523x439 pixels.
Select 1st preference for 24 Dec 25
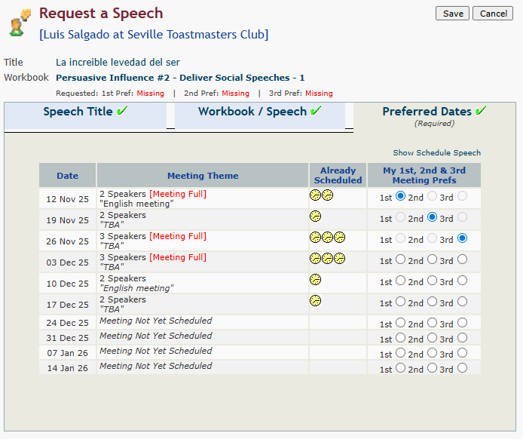tap(400, 323)
